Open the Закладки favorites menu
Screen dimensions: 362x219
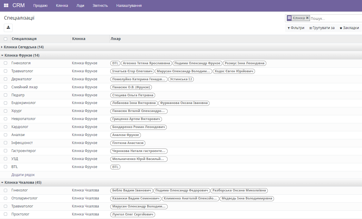pyautogui.click(x=349, y=28)
